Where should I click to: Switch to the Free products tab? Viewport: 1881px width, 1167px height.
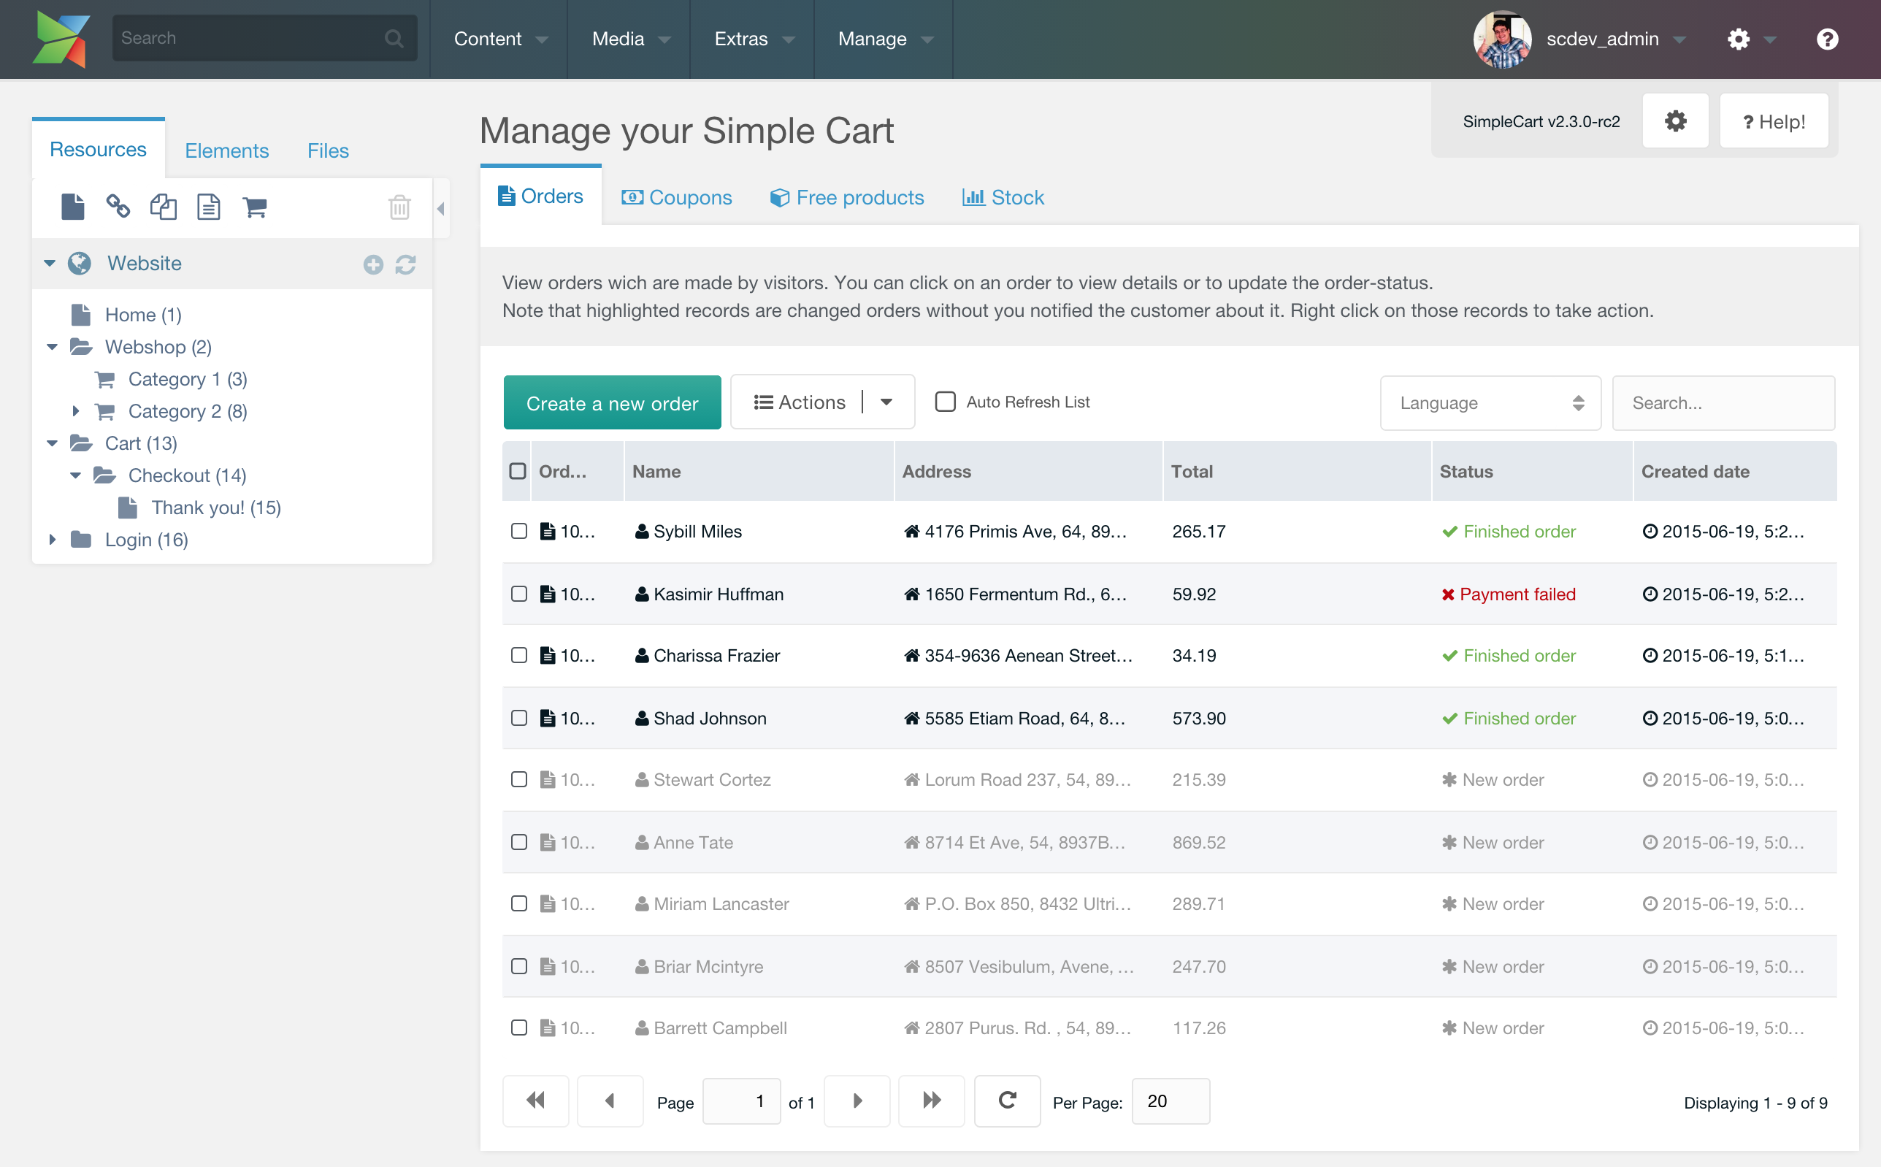click(847, 198)
